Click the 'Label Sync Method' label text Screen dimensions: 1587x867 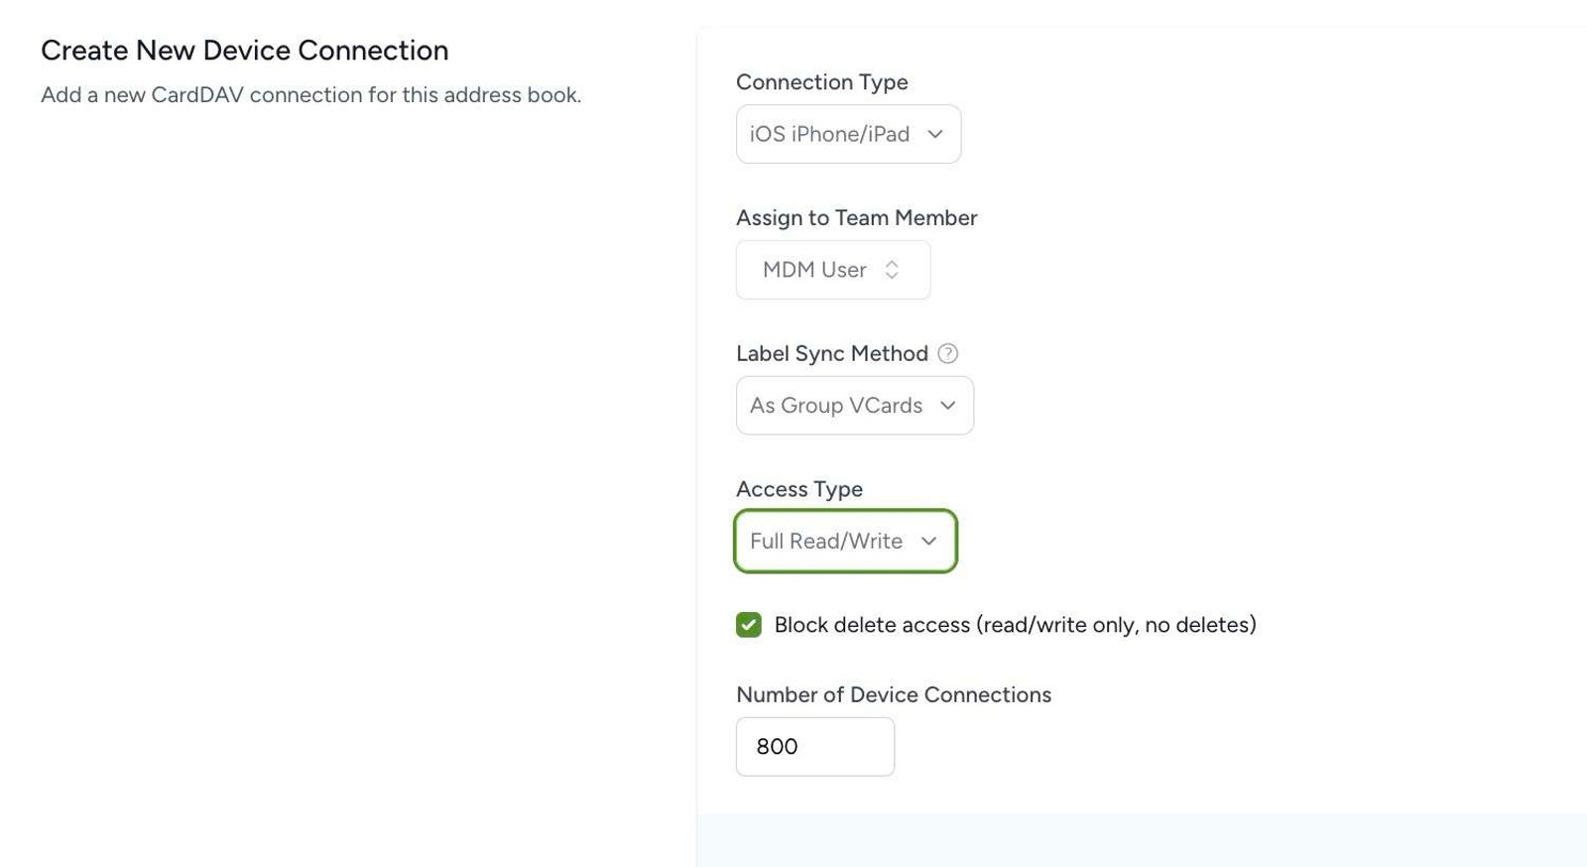tap(832, 354)
